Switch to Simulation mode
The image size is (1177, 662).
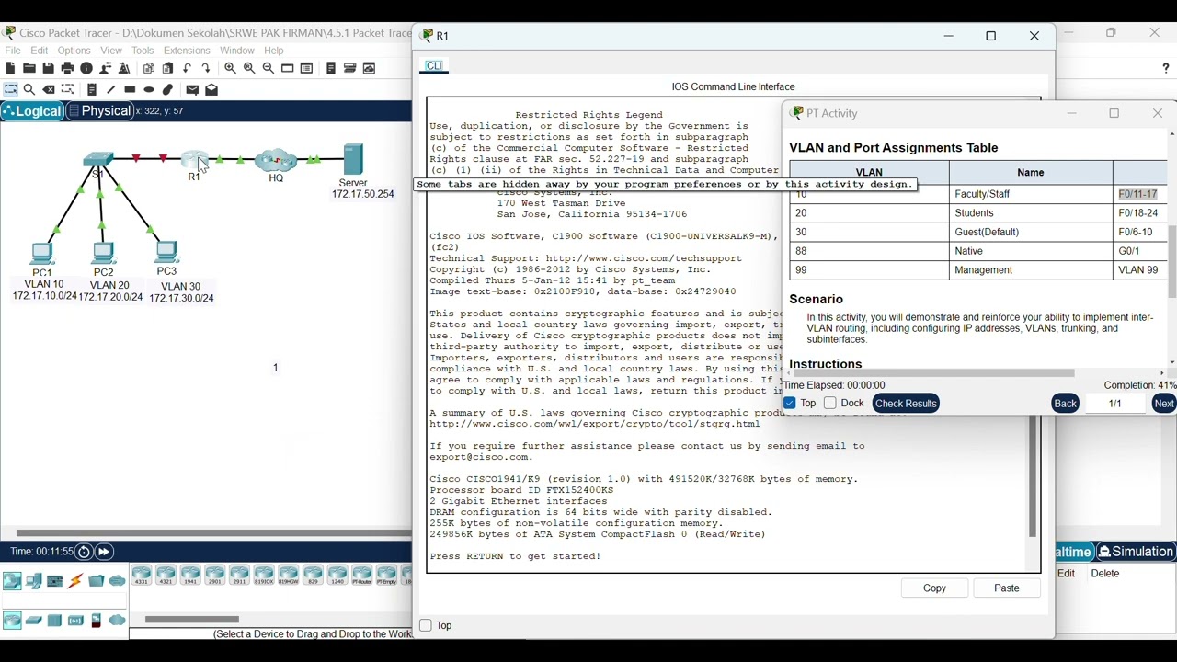coord(1137,553)
